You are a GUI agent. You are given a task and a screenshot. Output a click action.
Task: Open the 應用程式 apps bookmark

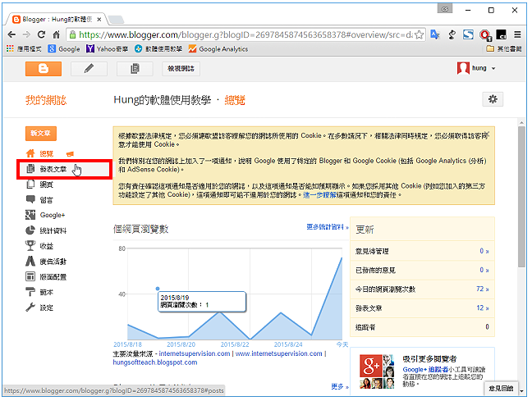pos(24,49)
